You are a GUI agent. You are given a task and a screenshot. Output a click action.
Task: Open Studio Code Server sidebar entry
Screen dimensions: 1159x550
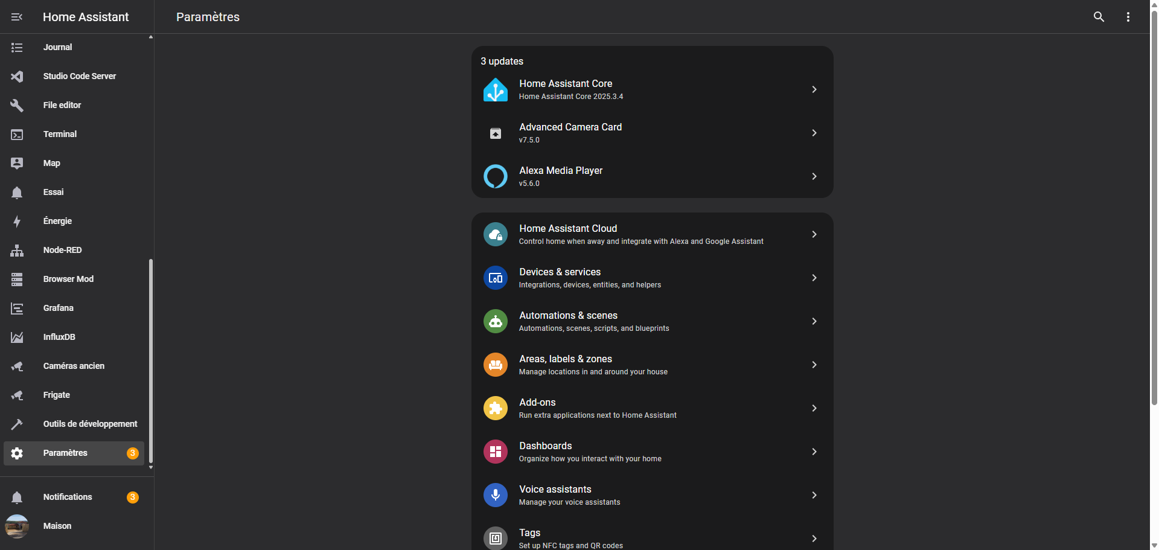click(74, 76)
